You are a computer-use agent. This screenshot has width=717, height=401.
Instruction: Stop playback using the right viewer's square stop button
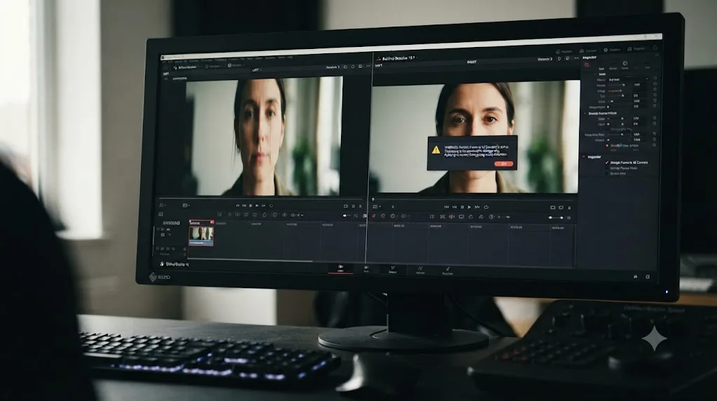462,207
